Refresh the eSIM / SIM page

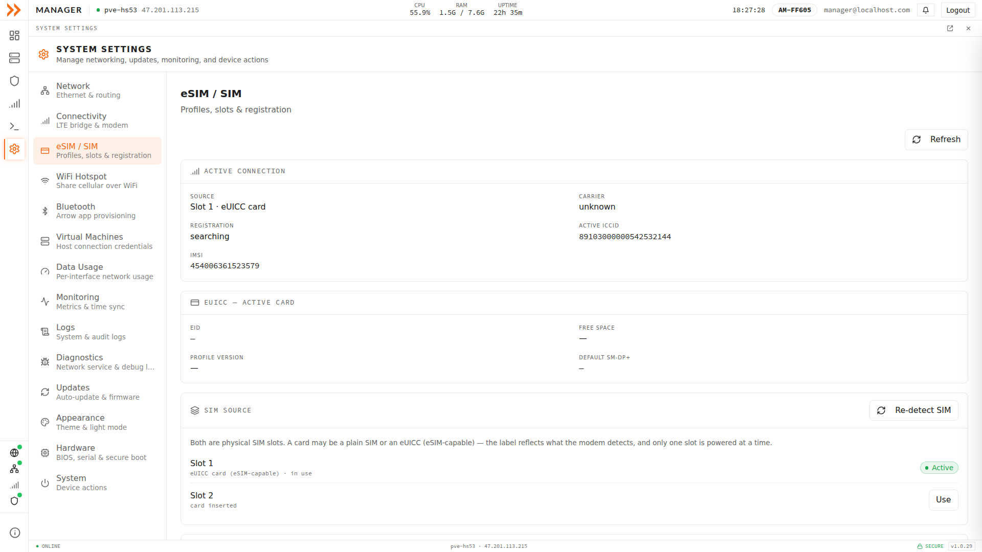point(936,140)
